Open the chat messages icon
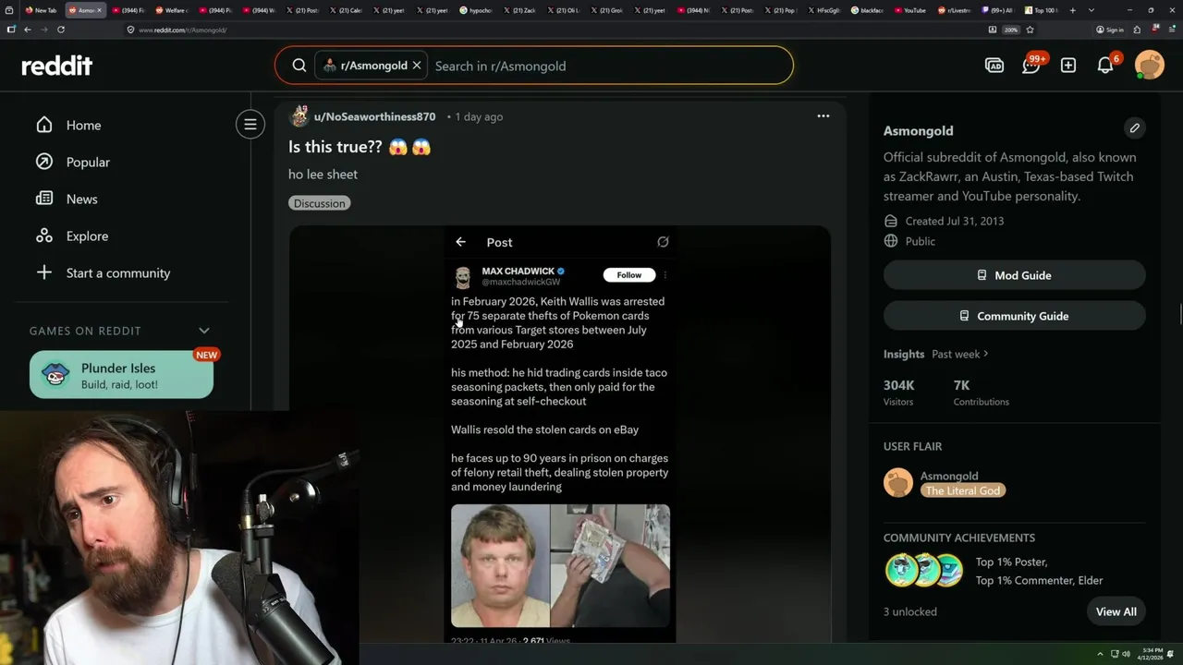1183x665 pixels. click(x=1031, y=66)
